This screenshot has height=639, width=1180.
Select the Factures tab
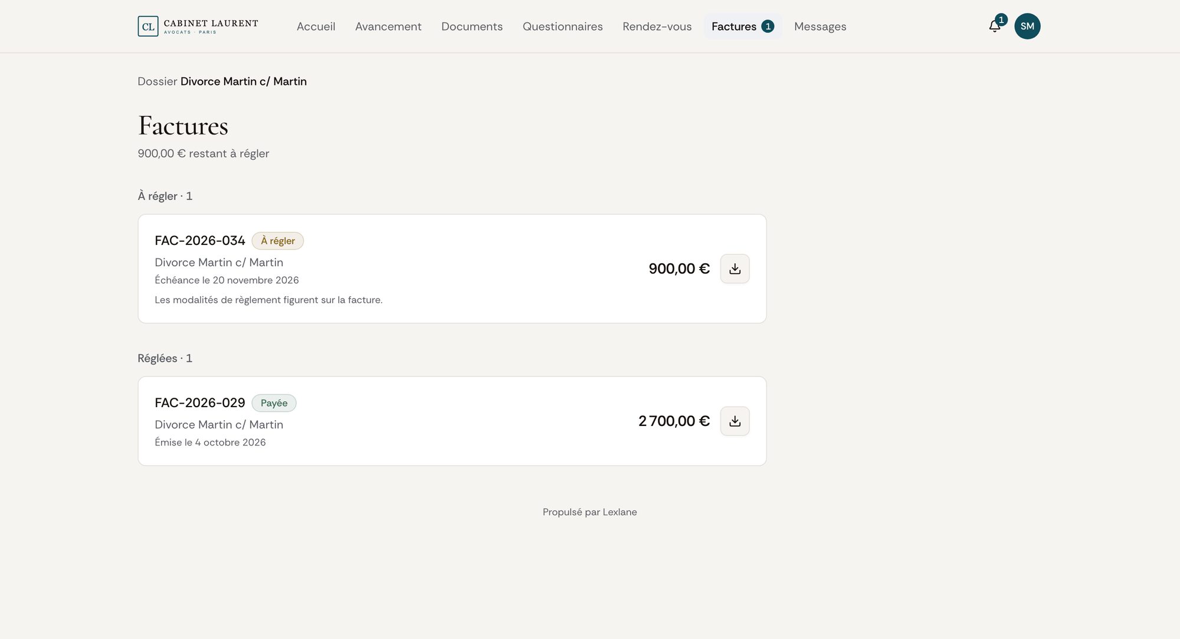pos(743,27)
